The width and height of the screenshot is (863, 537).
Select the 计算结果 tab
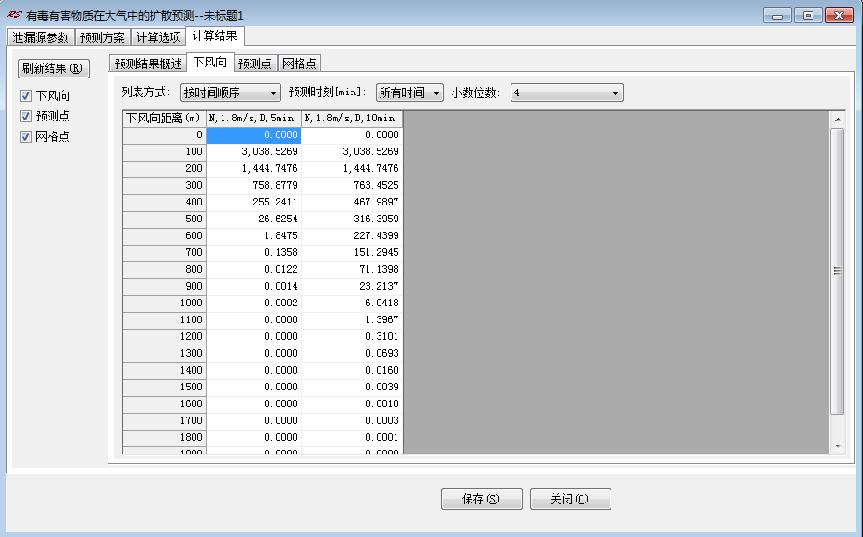[x=215, y=35]
